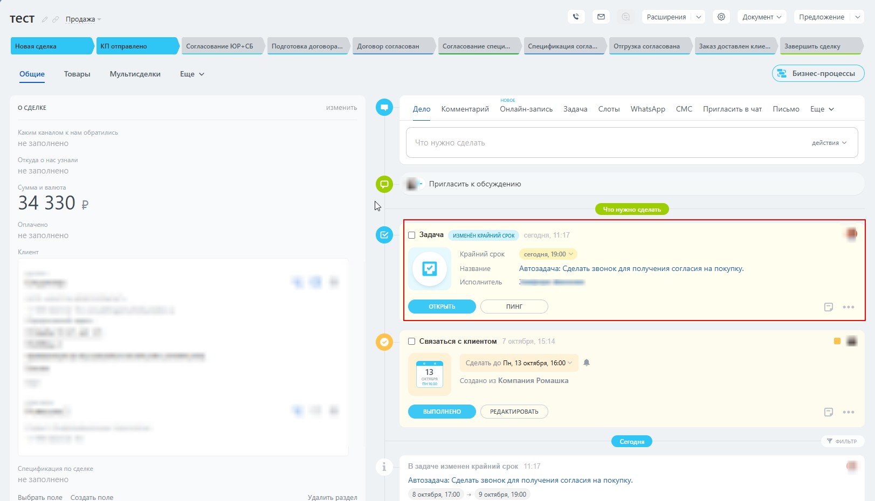The image size is (875, 501).
Task: Click the ФИЛЬТР button
Action: [x=842, y=441]
